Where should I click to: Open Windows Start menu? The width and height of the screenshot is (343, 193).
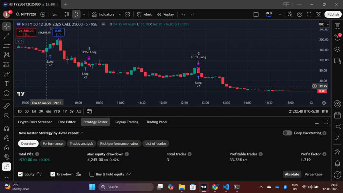(92, 187)
